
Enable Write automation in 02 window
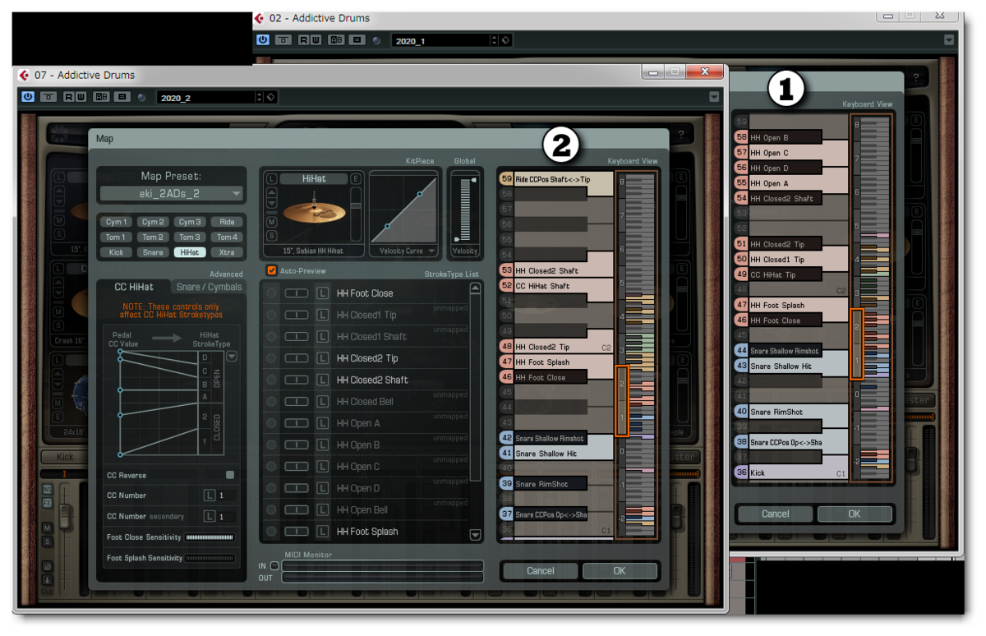[x=315, y=39]
